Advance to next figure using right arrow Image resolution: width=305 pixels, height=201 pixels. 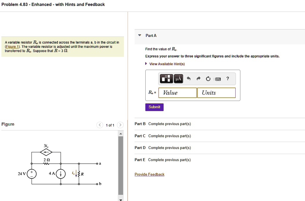[120, 125]
